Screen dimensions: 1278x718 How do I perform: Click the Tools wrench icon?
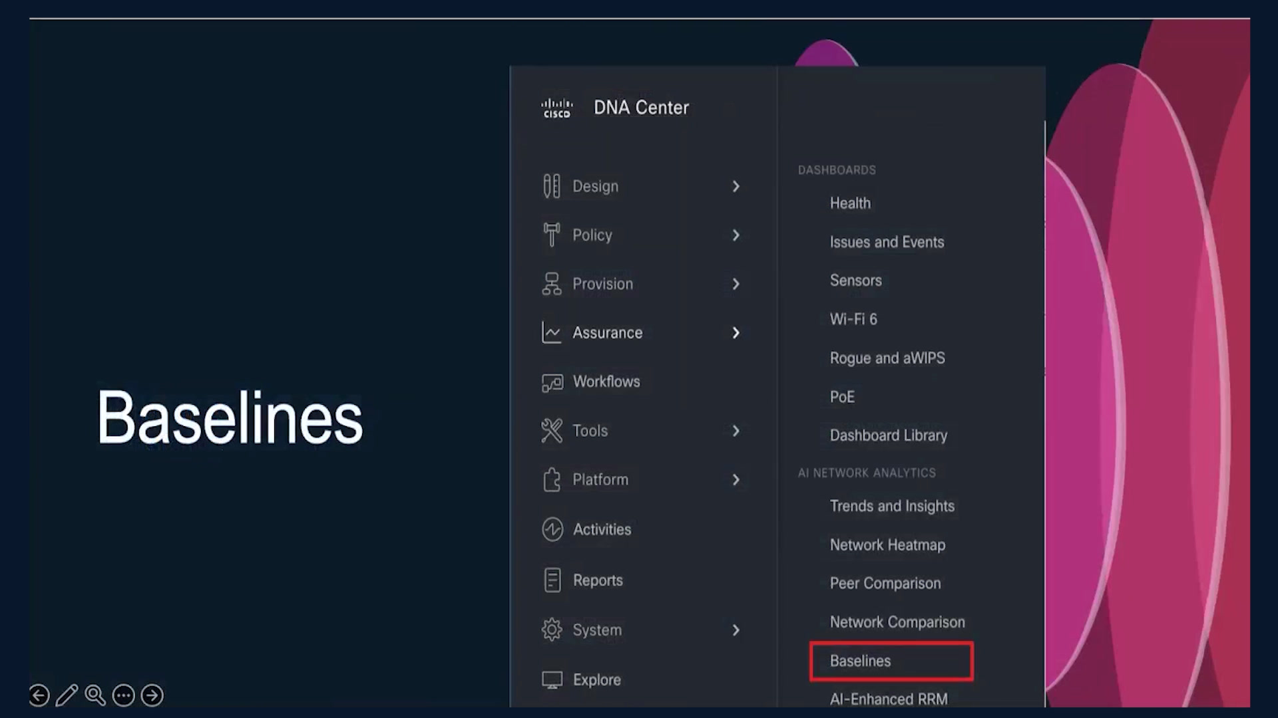pyautogui.click(x=551, y=431)
